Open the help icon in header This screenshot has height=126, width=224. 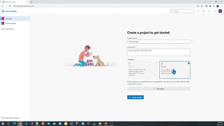(209, 11)
